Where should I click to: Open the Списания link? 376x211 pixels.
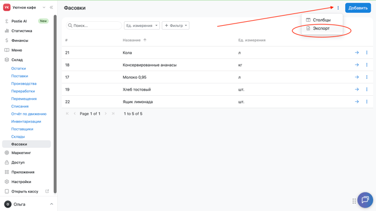(20, 106)
